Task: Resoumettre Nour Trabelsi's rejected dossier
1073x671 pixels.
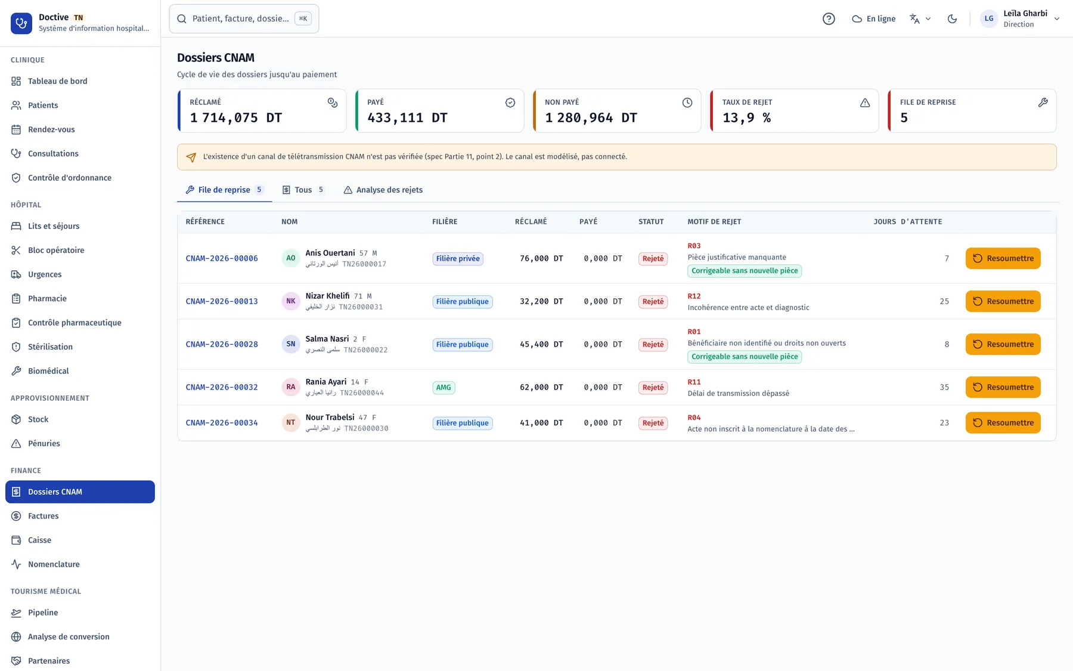Action: (1003, 423)
